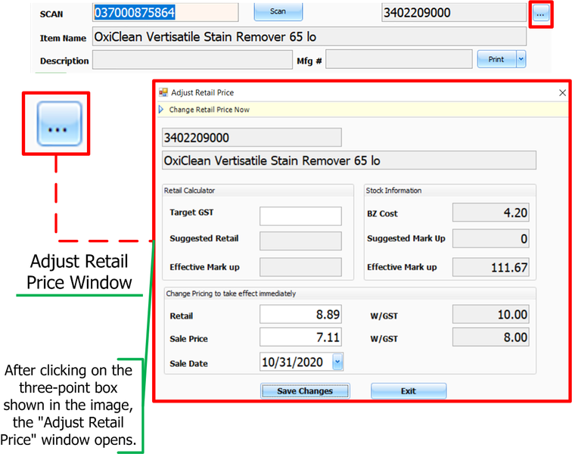Viewport: 572px width, 454px height.
Task: Open the Sale Date calendar dropdown
Action: (337, 362)
